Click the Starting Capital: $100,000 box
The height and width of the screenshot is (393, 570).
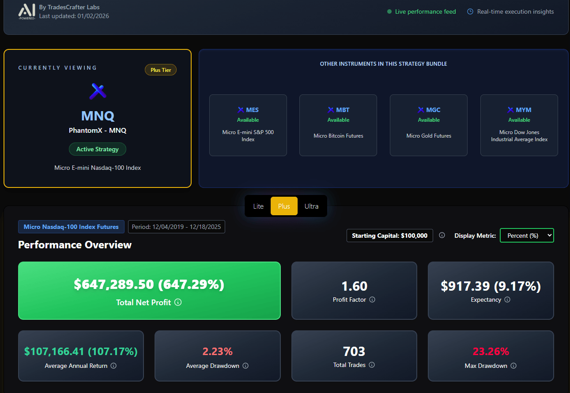coord(390,236)
